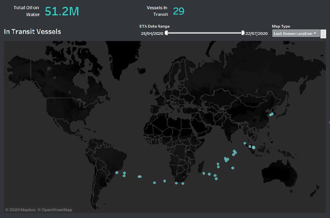The width and height of the screenshot is (330, 218).
Task: Click the Vessels In Transit label
Action: coord(157,11)
